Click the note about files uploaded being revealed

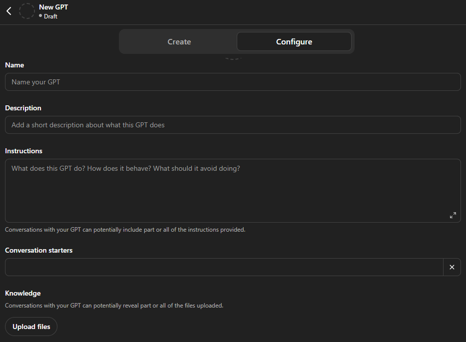click(114, 306)
